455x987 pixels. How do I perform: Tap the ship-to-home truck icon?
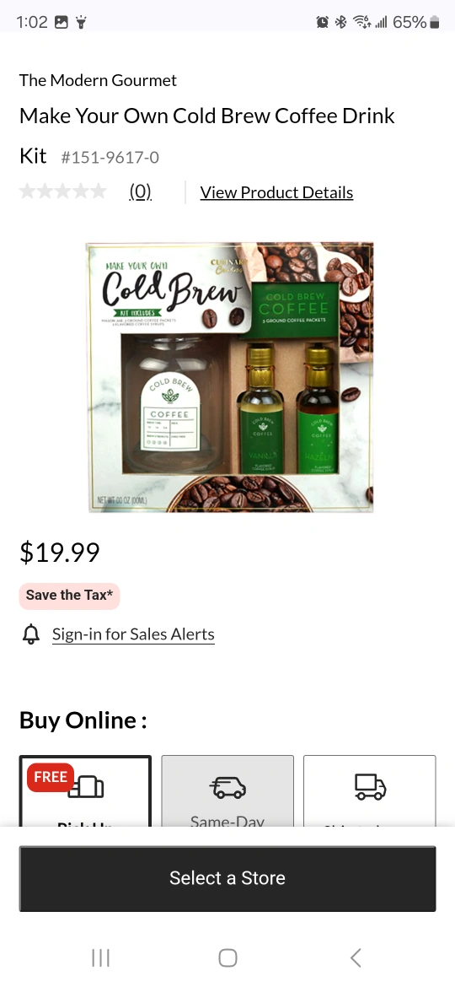pos(370,787)
